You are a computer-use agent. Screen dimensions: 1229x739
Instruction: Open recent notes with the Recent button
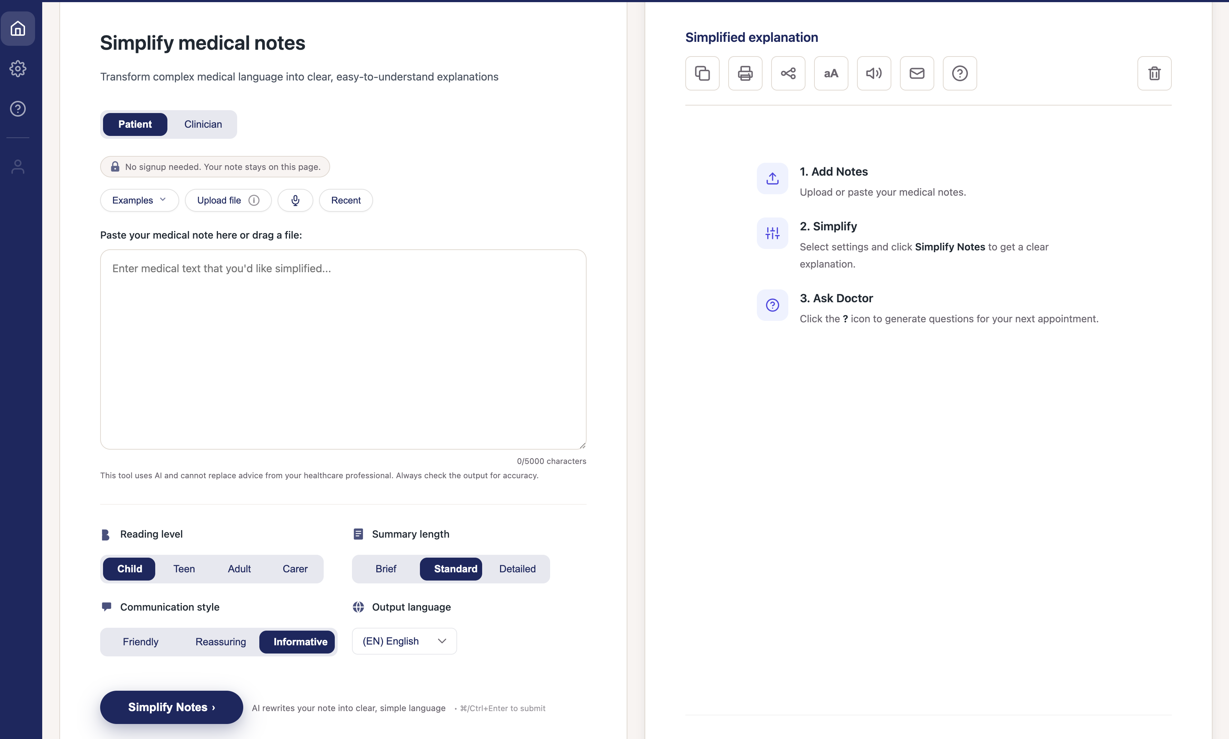coord(346,200)
